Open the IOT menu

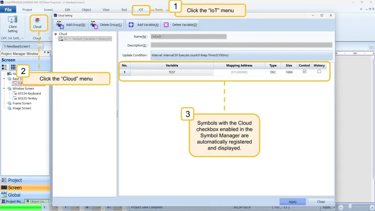[x=141, y=10]
